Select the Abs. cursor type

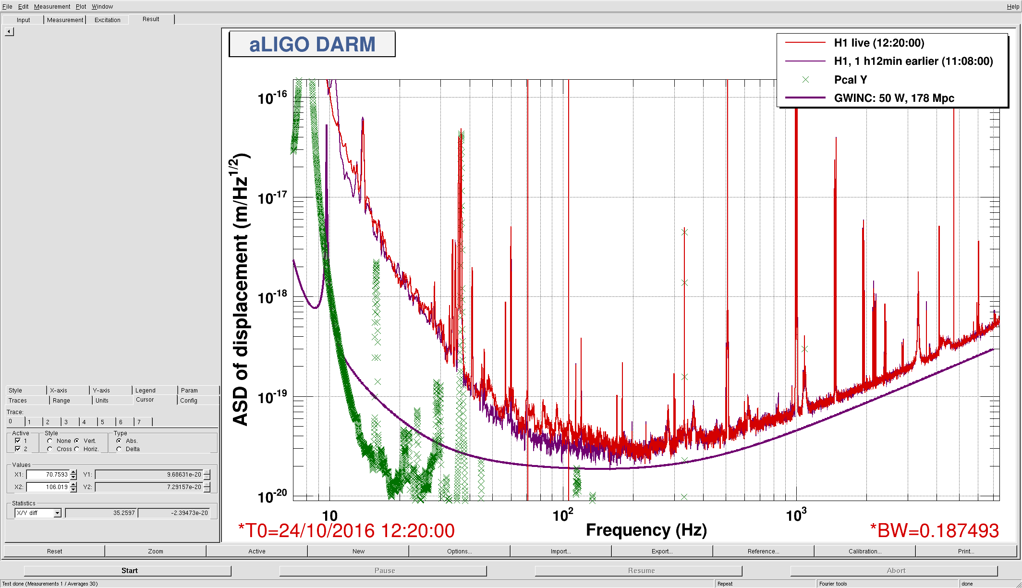point(119,441)
